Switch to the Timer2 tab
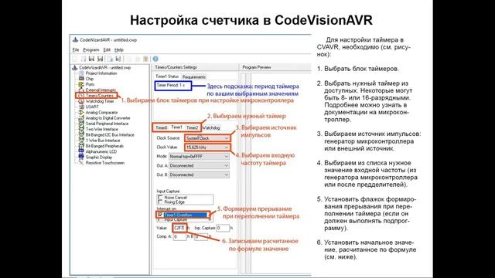The height and width of the screenshot is (278, 495). [x=192, y=127]
